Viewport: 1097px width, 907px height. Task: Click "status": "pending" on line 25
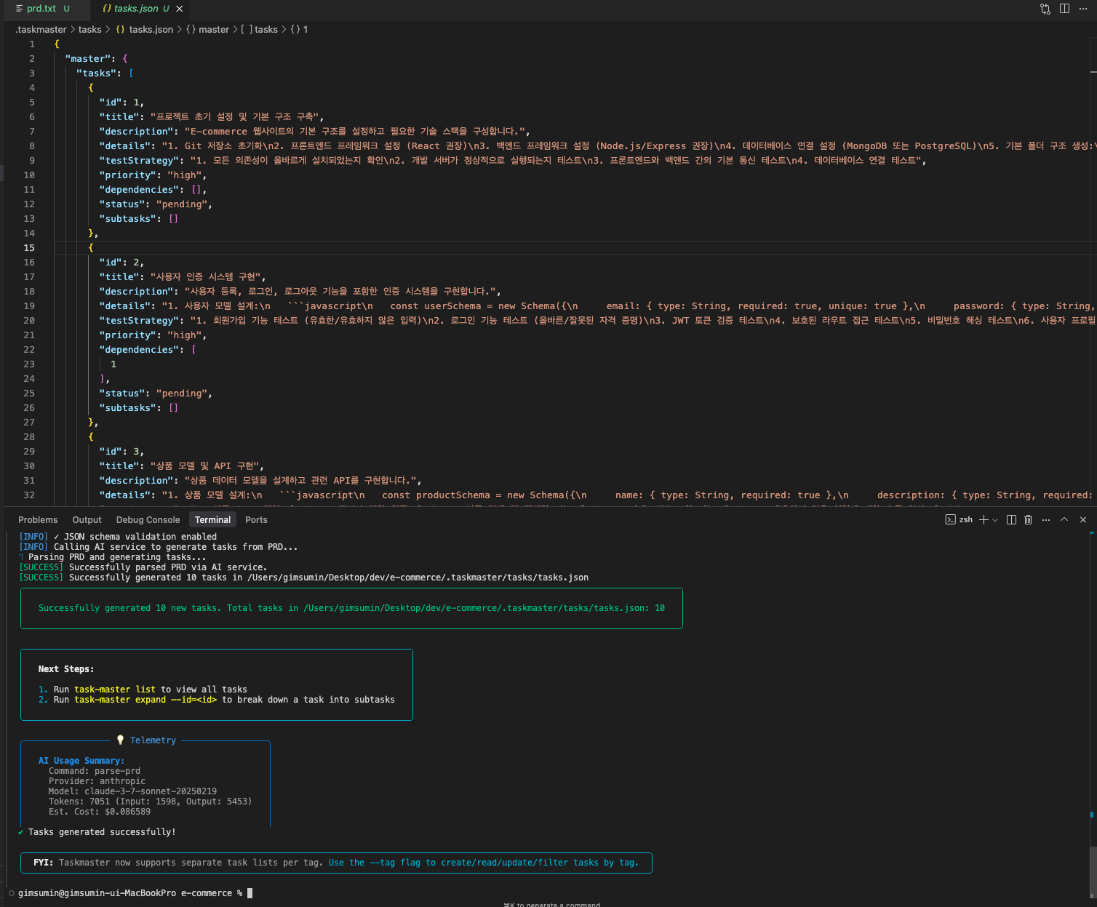tap(156, 393)
